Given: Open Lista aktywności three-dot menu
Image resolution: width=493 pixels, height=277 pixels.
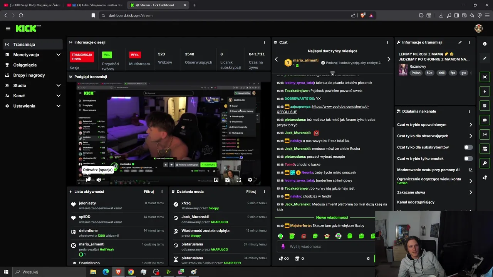Looking at the screenshot, I should [x=162, y=192].
